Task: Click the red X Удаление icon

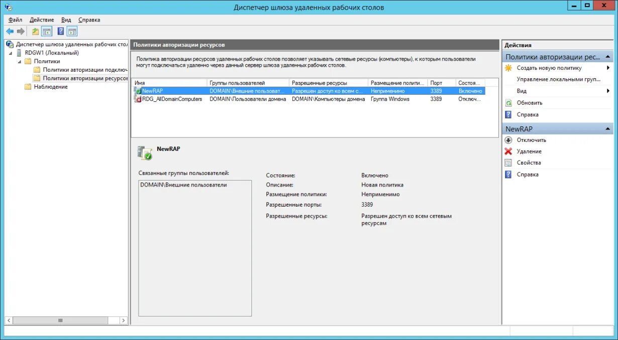Action: pos(508,151)
